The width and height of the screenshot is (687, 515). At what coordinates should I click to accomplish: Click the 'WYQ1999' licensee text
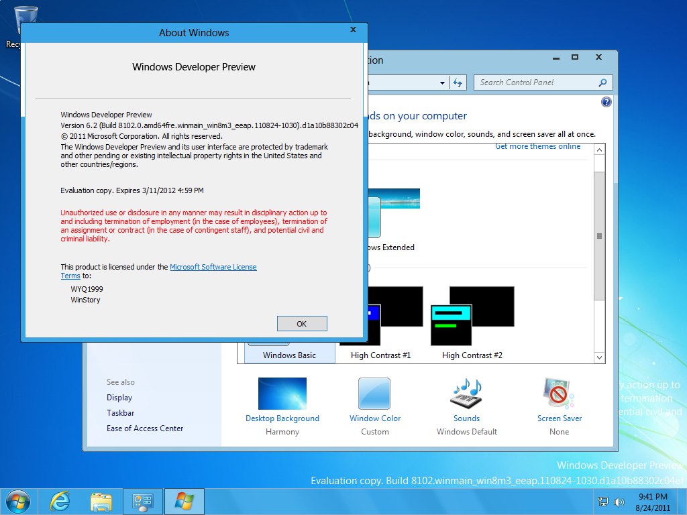[x=87, y=289]
